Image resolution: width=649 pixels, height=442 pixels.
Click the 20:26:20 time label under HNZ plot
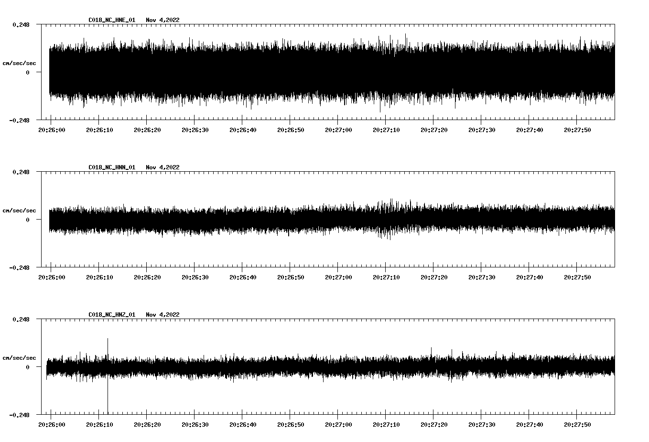(x=147, y=425)
